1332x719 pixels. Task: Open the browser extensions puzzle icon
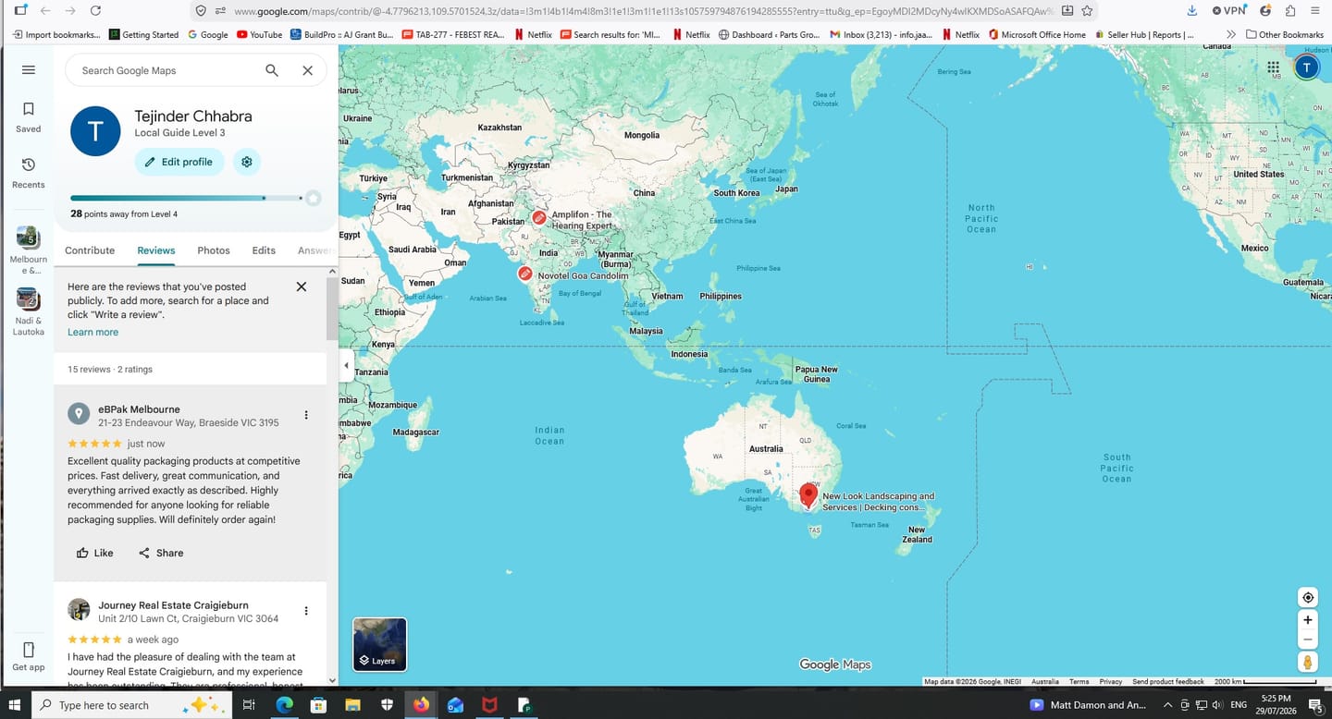tap(1290, 11)
